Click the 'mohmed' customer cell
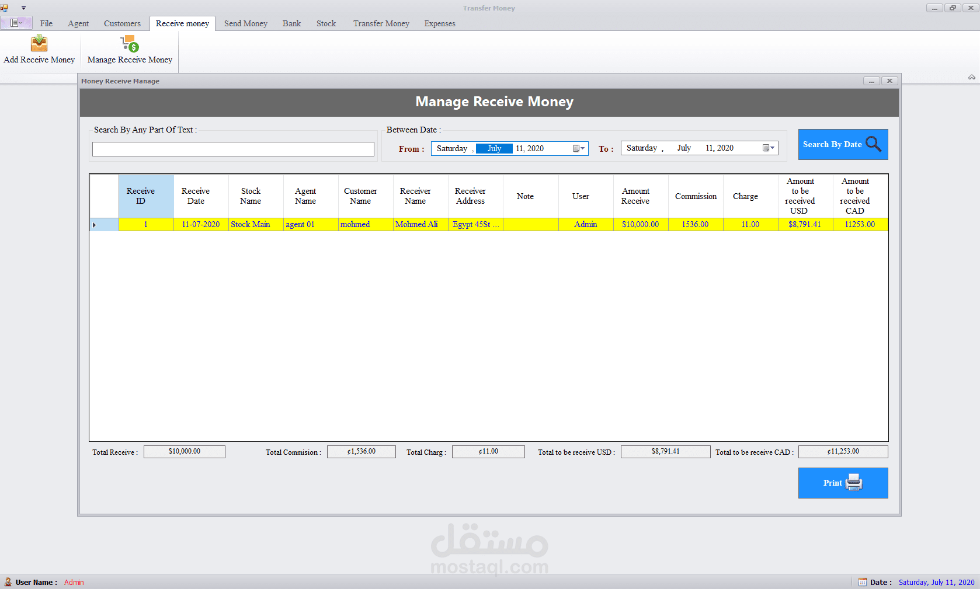 coord(366,225)
